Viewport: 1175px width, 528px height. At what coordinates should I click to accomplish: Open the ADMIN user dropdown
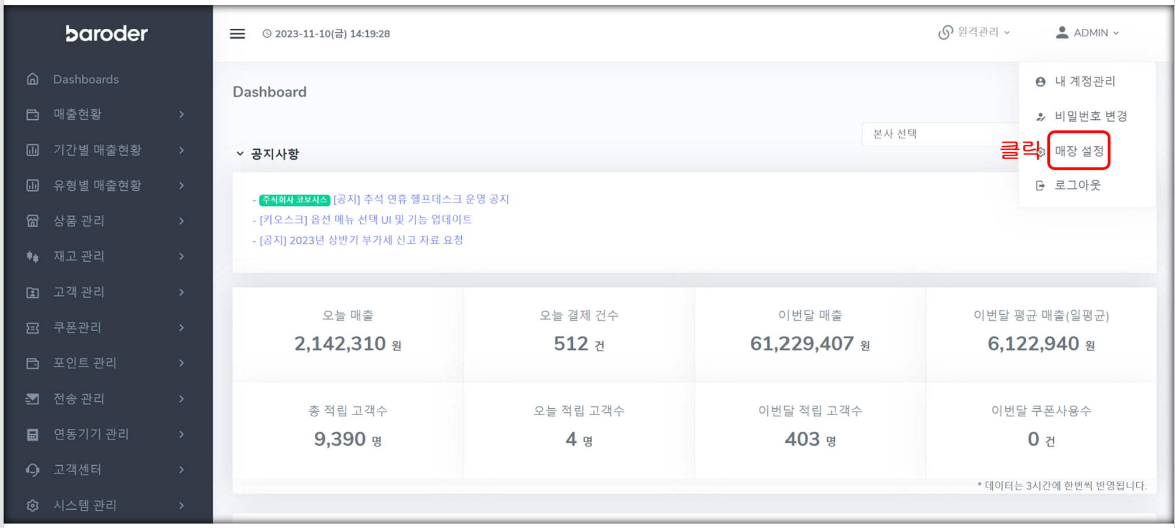[1087, 33]
